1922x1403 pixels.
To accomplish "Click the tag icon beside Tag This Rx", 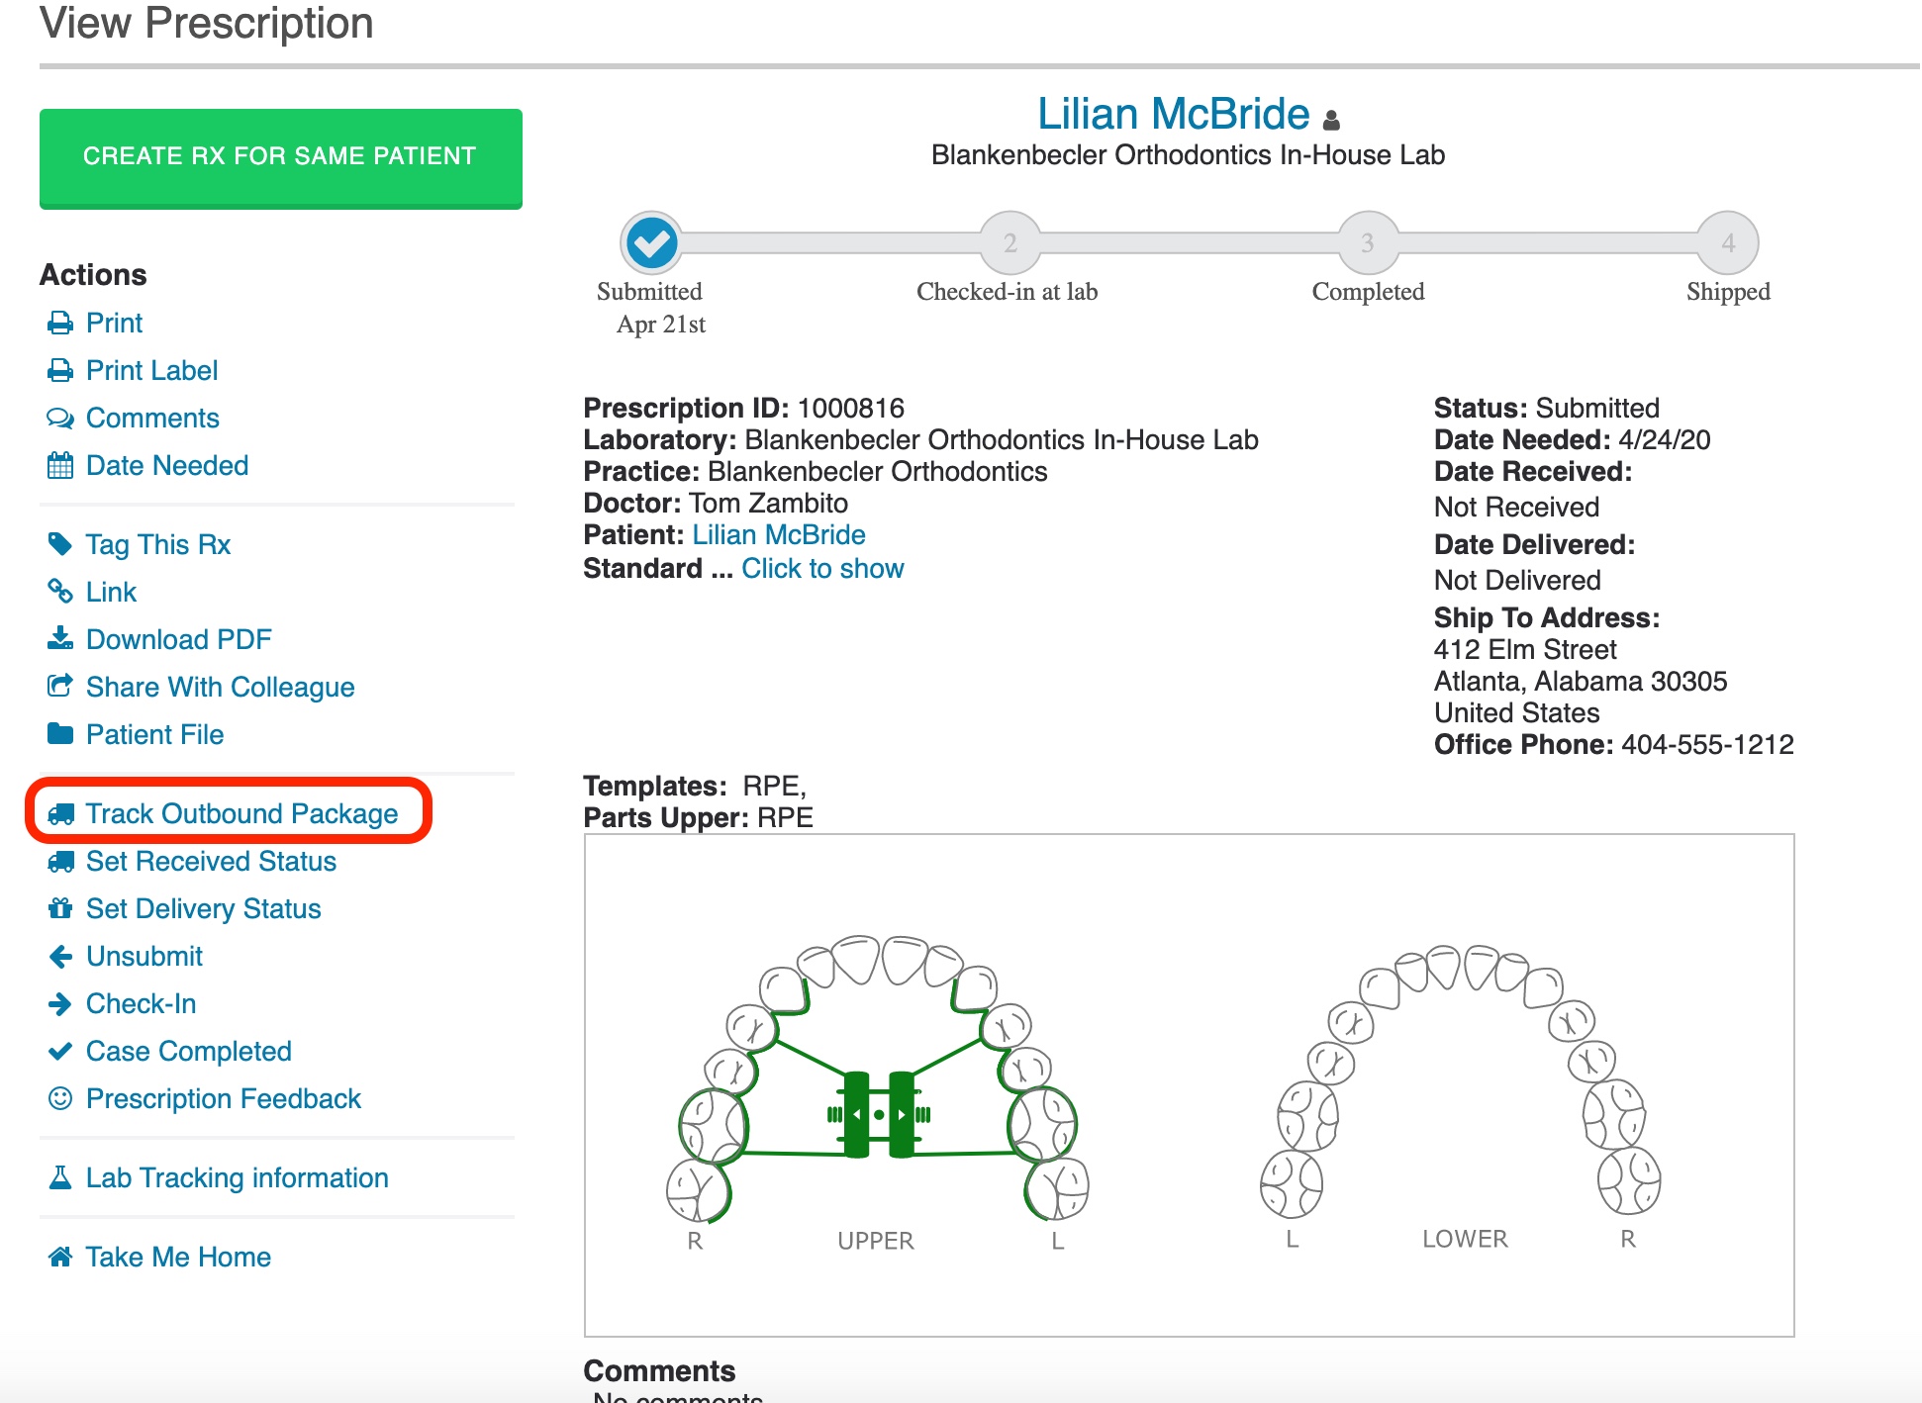I will tap(60, 544).
